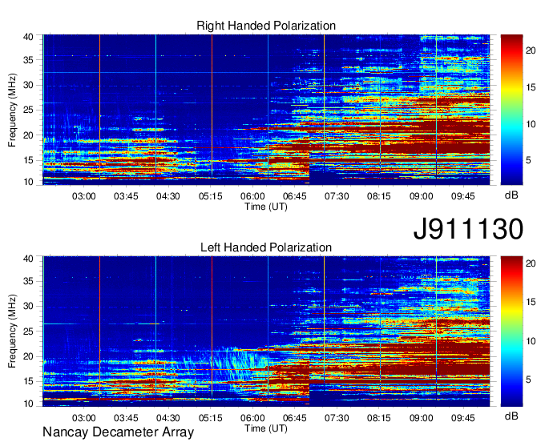The image size is (545, 442).
Task: Click 40 MHz tick on Right Handed plot
Action: tap(28, 37)
